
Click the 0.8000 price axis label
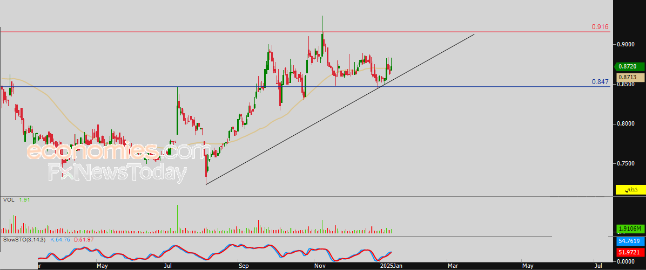(626, 124)
